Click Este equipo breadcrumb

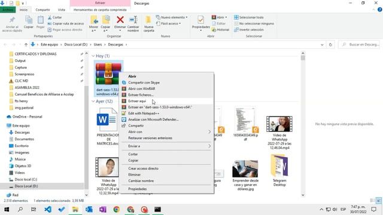[49, 45]
